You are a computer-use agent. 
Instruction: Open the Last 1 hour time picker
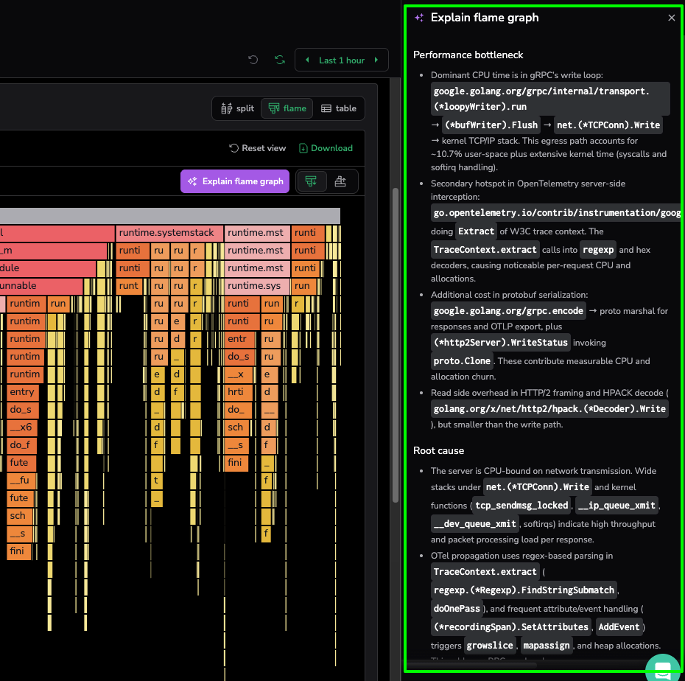[x=342, y=60]
